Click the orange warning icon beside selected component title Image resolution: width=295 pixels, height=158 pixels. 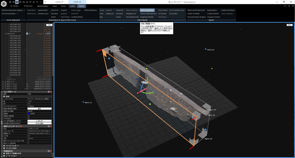21,126
